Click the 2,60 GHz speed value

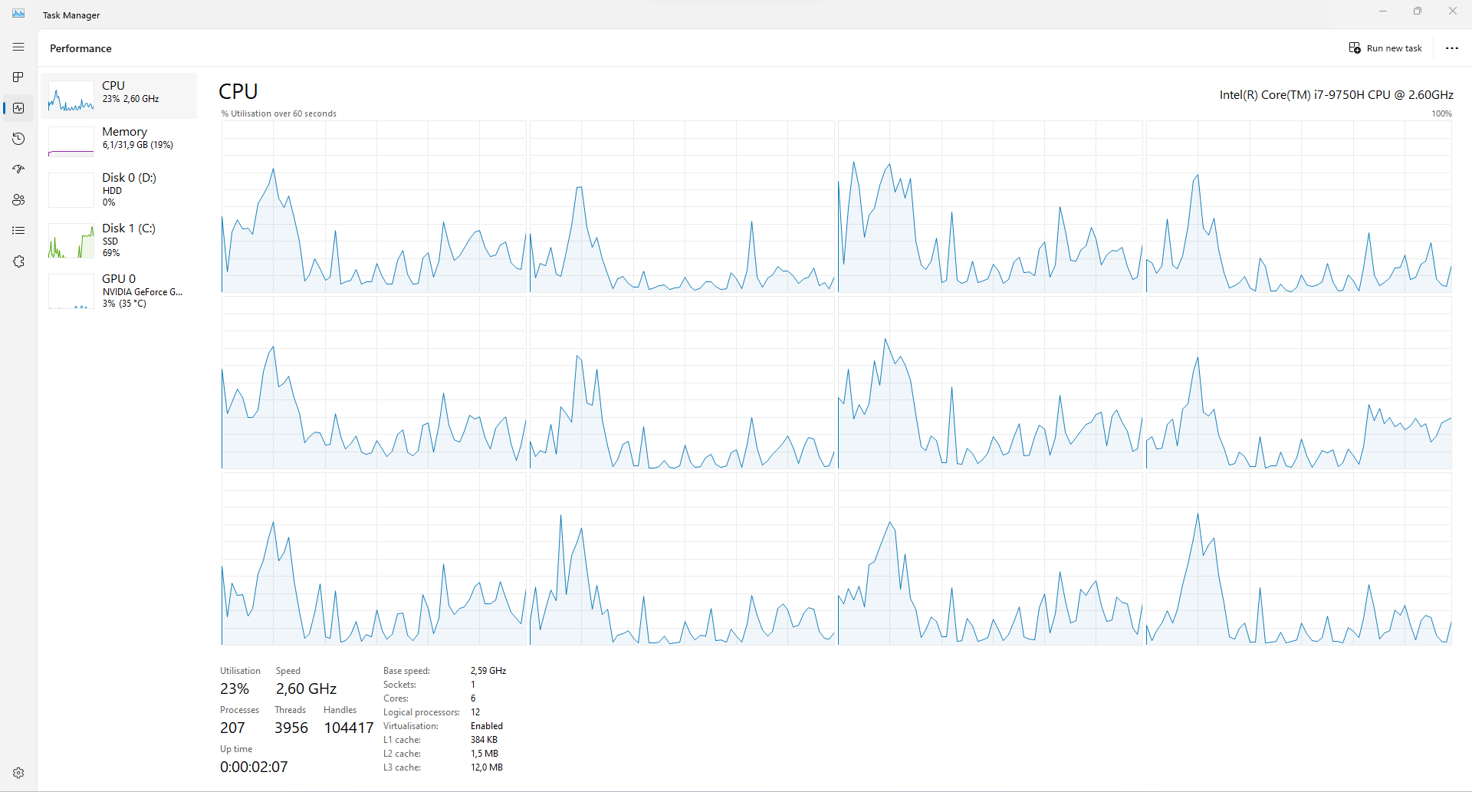click(306, 688)
